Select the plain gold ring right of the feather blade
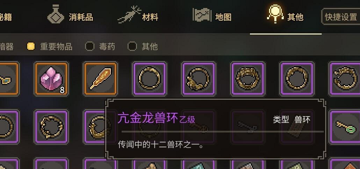 (150, 79)
